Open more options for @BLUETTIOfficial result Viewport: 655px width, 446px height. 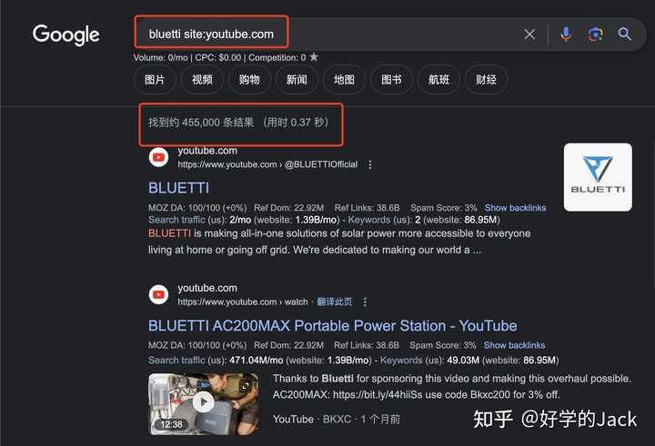pos(369,164)
